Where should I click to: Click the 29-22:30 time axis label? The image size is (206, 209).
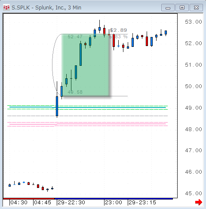click(71, 203)
